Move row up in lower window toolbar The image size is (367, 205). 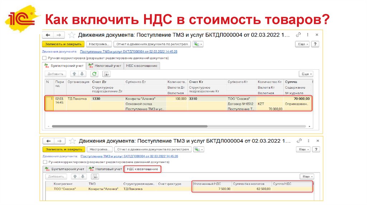[x=75, y=176]
